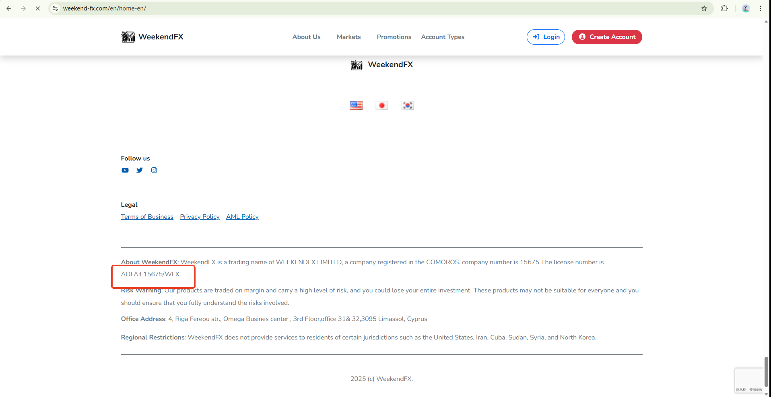Open the Chrome three-dot menu

point(761,8)
